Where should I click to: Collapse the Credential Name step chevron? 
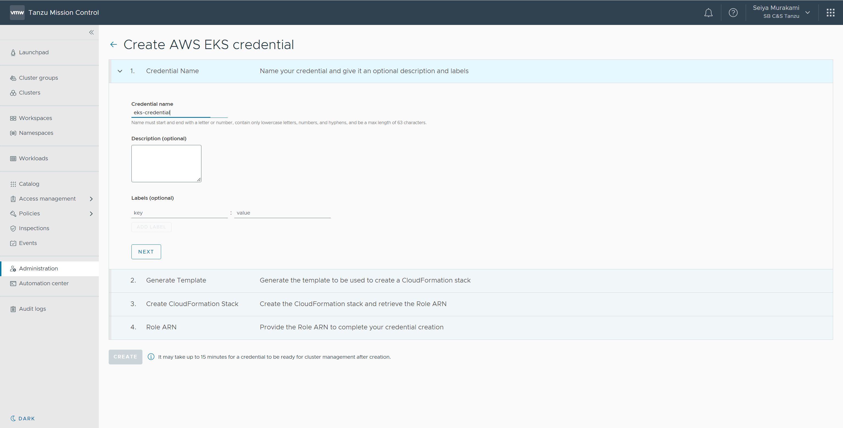[x=120, y=71]
